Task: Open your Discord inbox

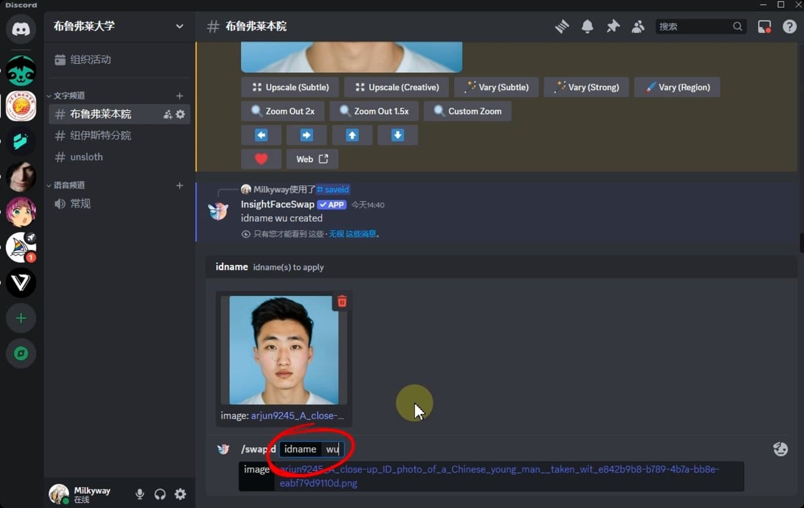Action: pyautogui.click(x=764, y=26)
